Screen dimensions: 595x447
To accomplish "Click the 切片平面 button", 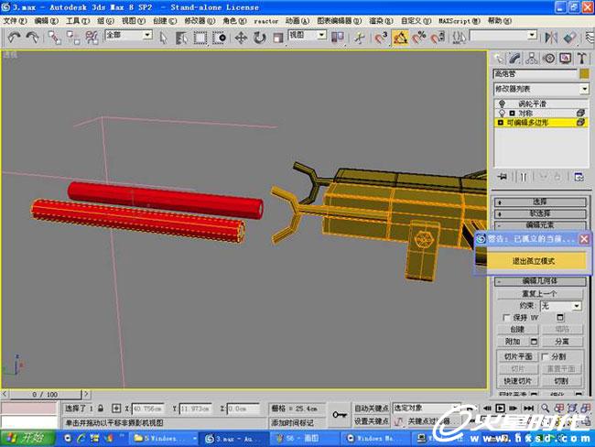I will pyautogui.click(x=517, y=356).
